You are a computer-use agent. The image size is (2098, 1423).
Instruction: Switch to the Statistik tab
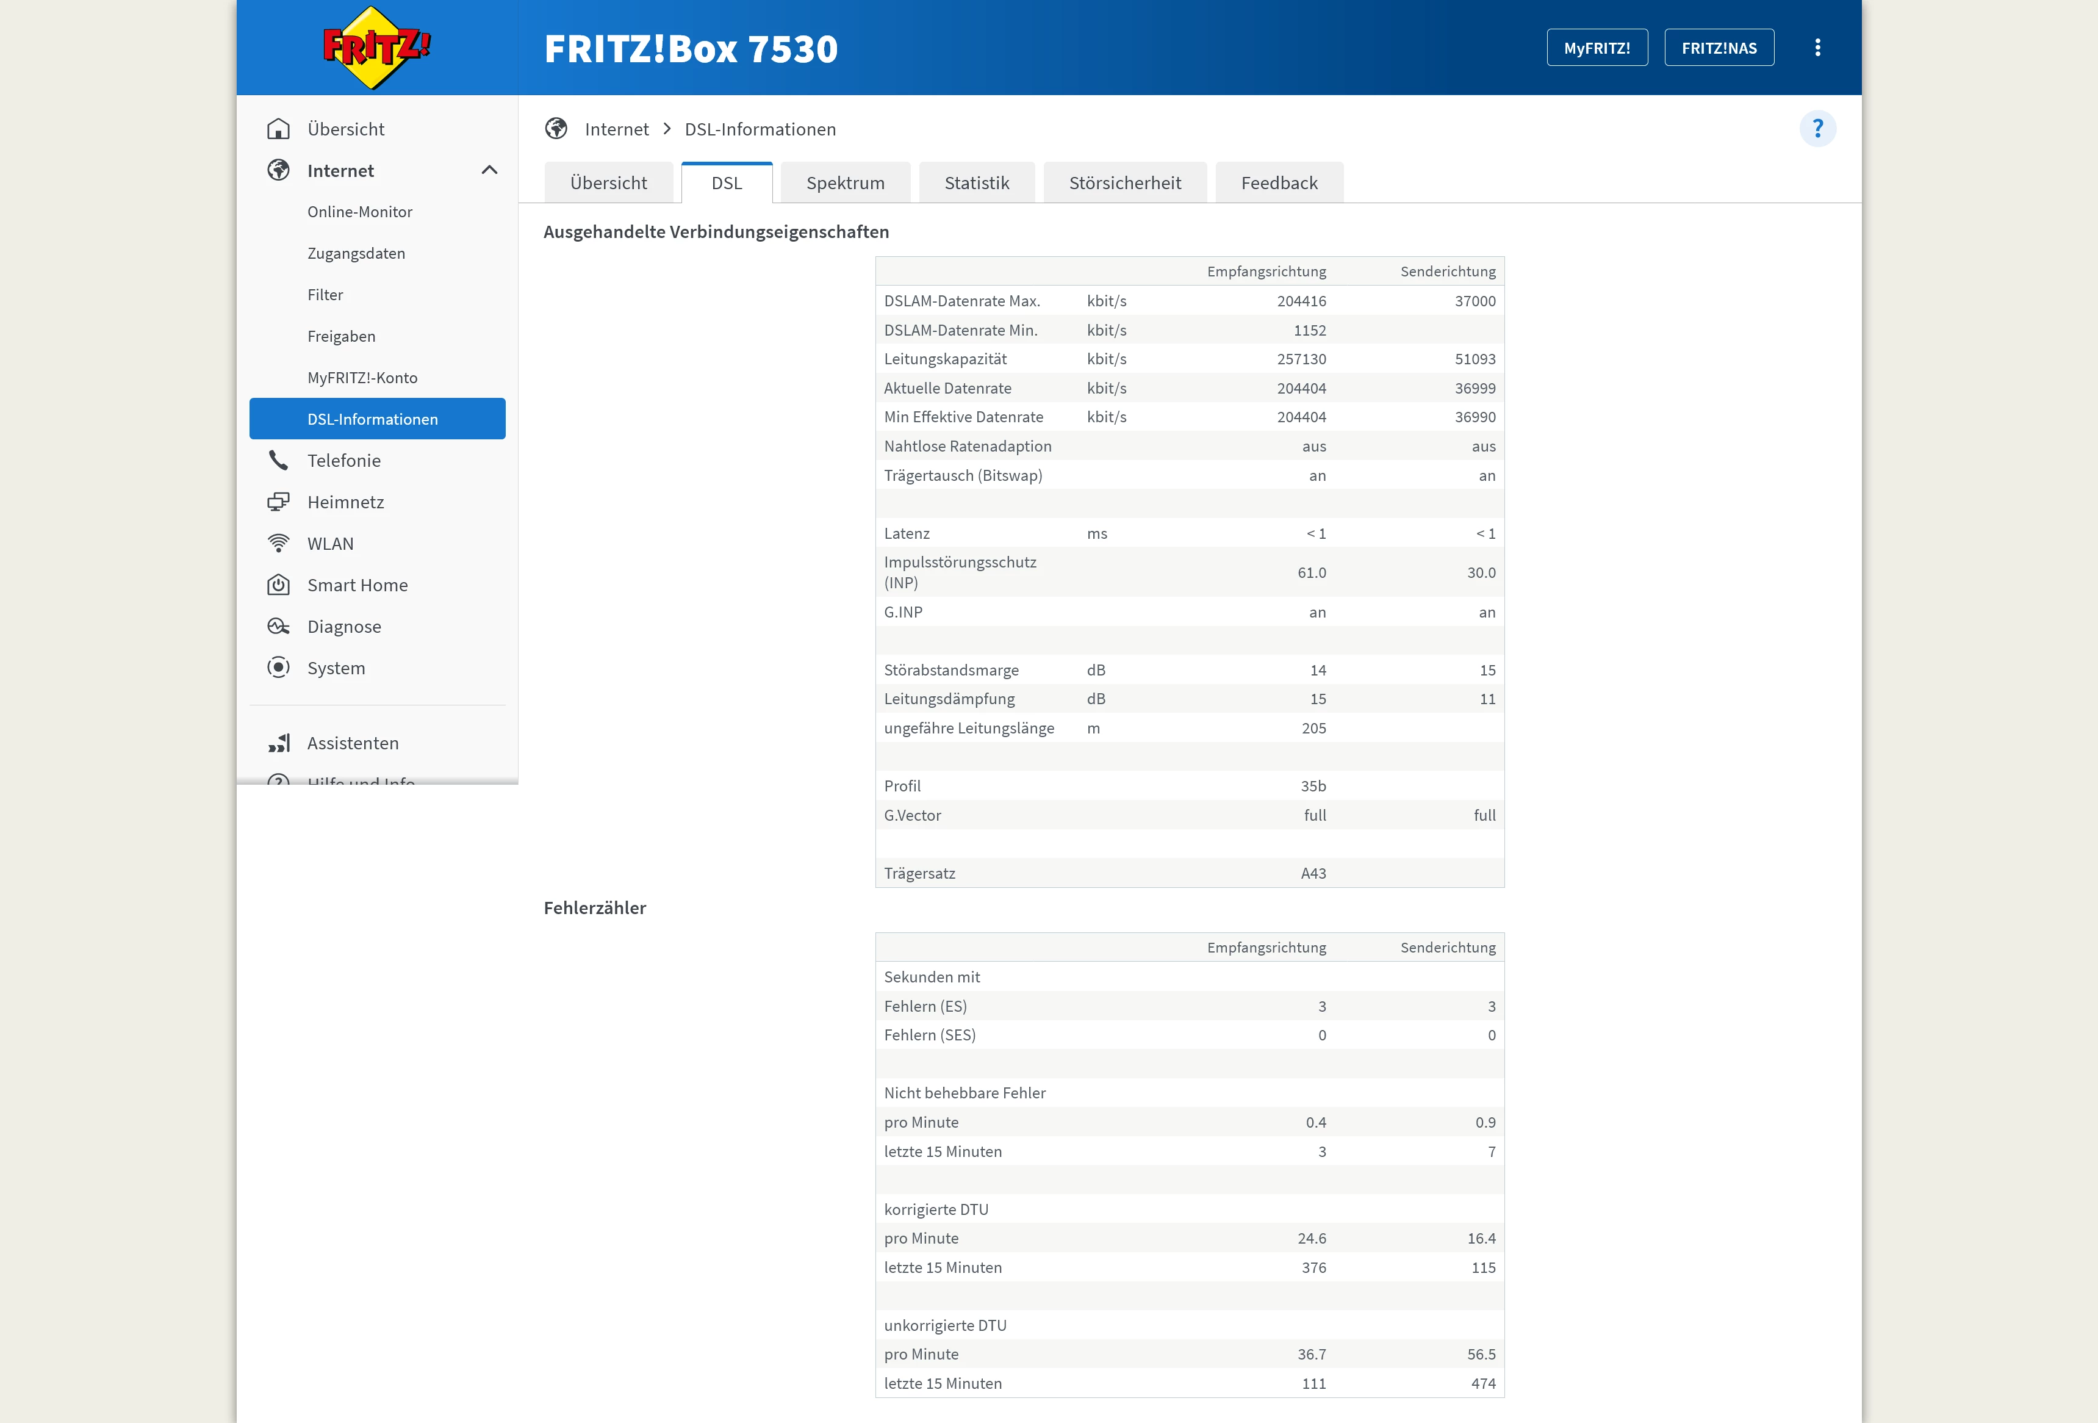click(x=976, y=183)
